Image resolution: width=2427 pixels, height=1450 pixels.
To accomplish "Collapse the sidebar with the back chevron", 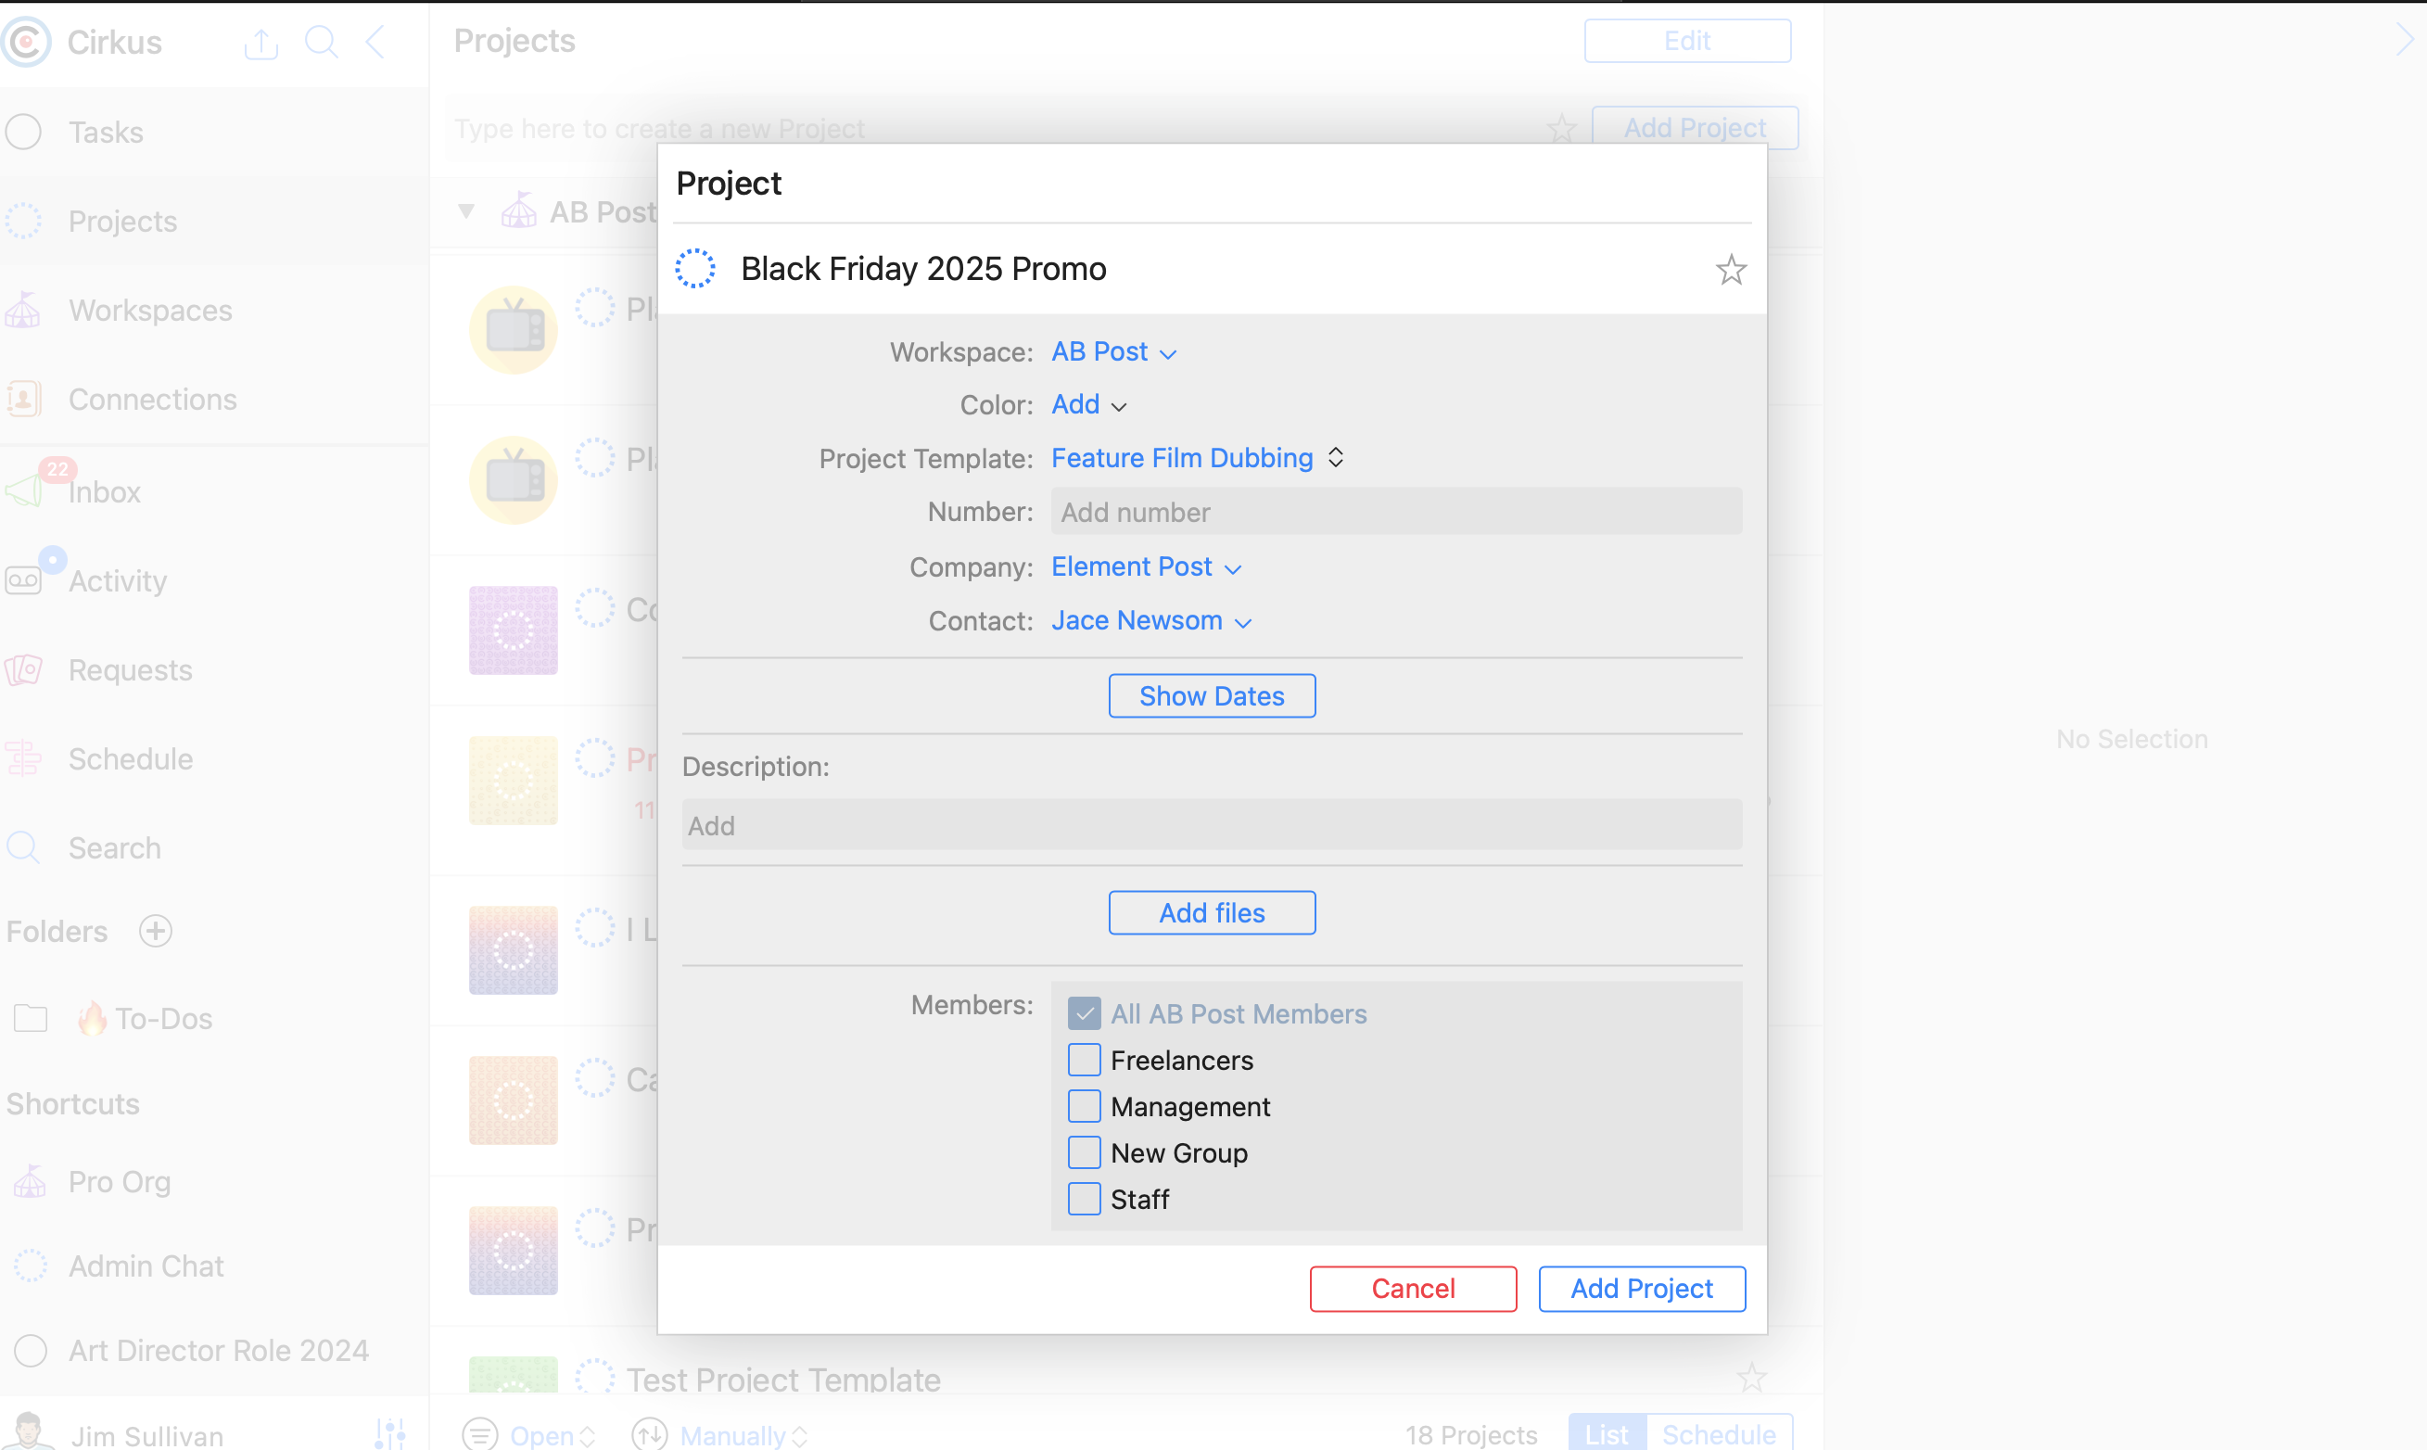I will click(x=376, y=42).
